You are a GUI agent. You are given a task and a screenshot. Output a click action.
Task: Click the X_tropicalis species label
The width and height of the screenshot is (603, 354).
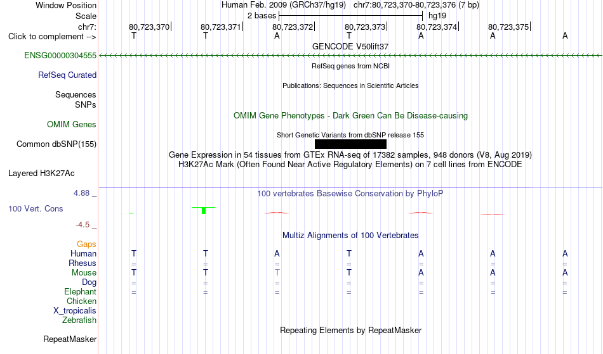(x=75, y=311)
